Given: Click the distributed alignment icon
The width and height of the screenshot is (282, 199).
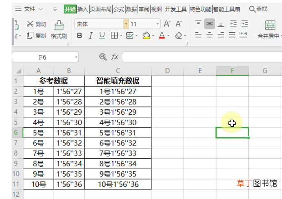Looking at the screenshot, I should (243, 35).
